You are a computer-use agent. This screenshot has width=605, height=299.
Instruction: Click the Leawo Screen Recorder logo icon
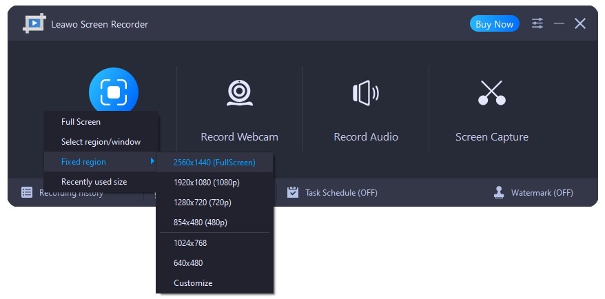coord(33,24)
